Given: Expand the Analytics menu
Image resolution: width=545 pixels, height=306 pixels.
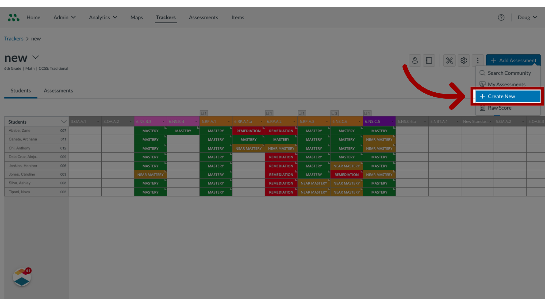Looking at the screenshot, I should tap(103, 18).
